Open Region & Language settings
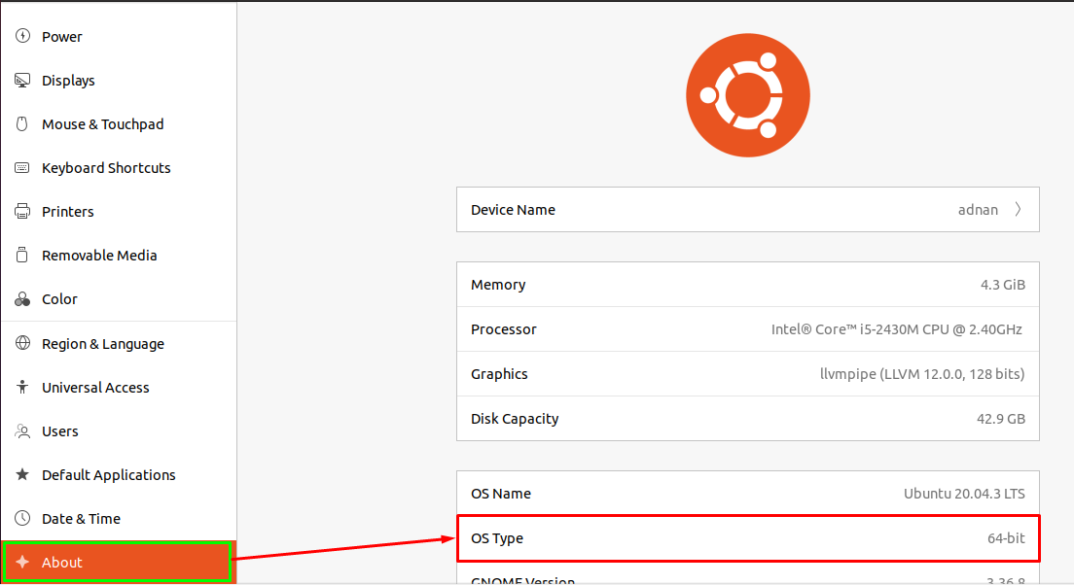1074x585 pixels. (119, 343)
